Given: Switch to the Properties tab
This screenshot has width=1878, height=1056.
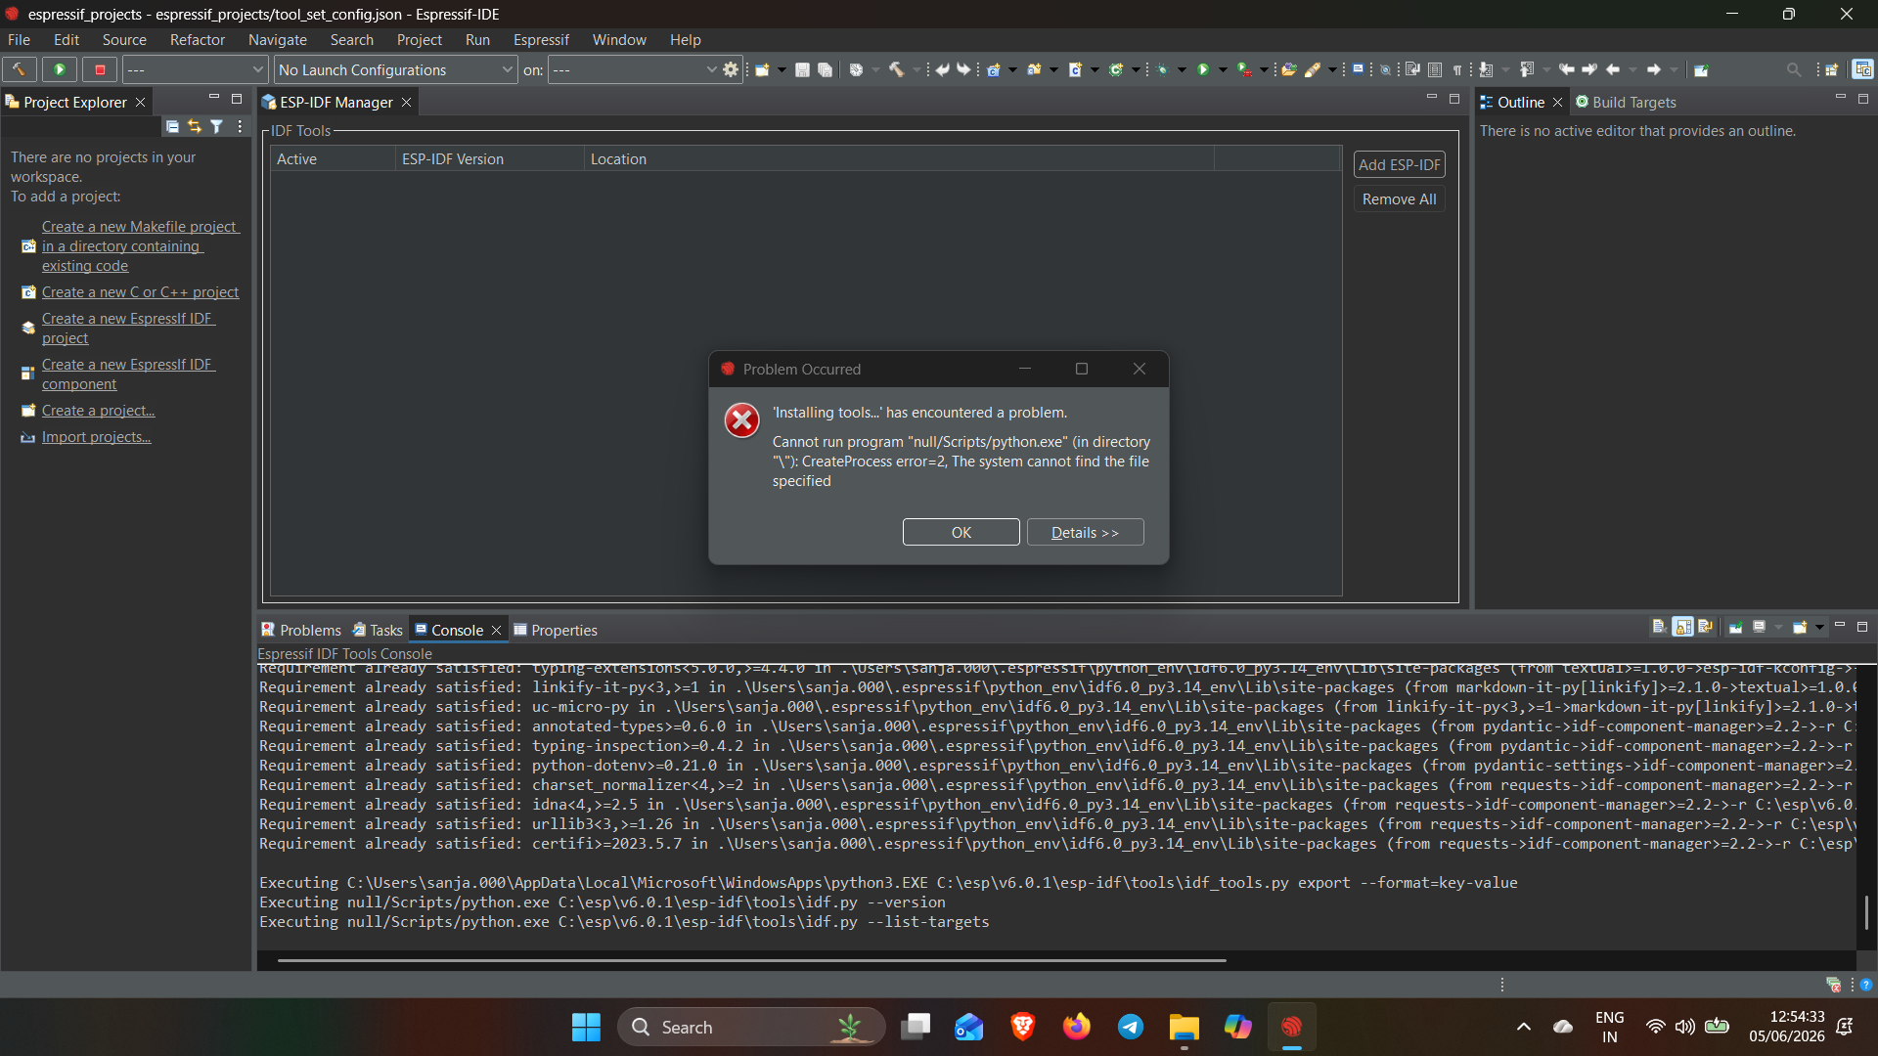Looking at the screenshot, I should click(556, 630).
